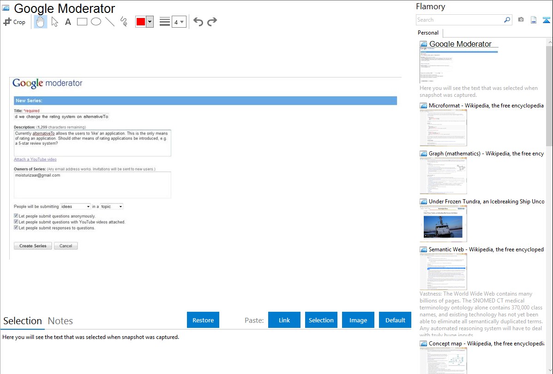553x374 pixels.
Task: Click the red color swatch
Action: click(x=141, y=22)
